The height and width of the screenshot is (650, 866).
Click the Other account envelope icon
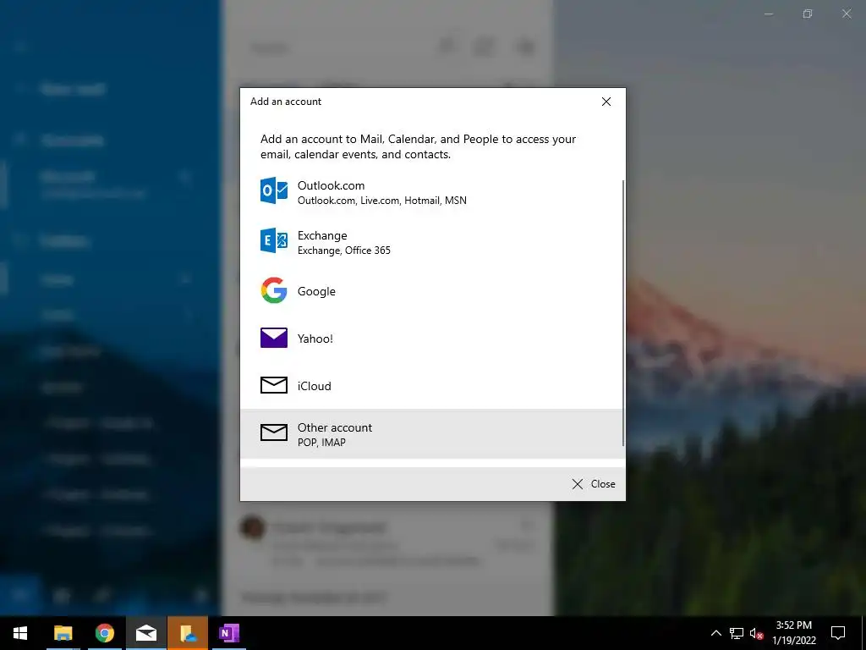click(274, 432)
